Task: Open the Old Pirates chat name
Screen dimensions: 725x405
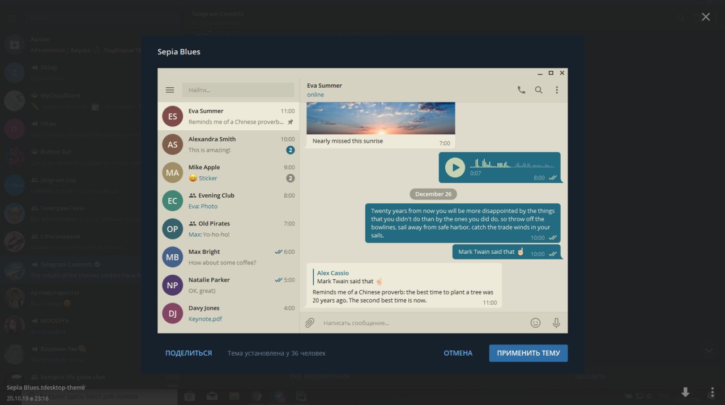Action: point(214,223)
